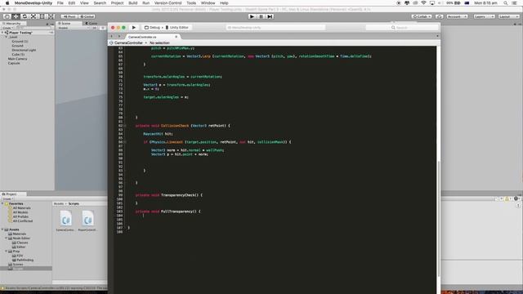Open the Tools menu
The image size is (523, 294).
coord(191,3)
